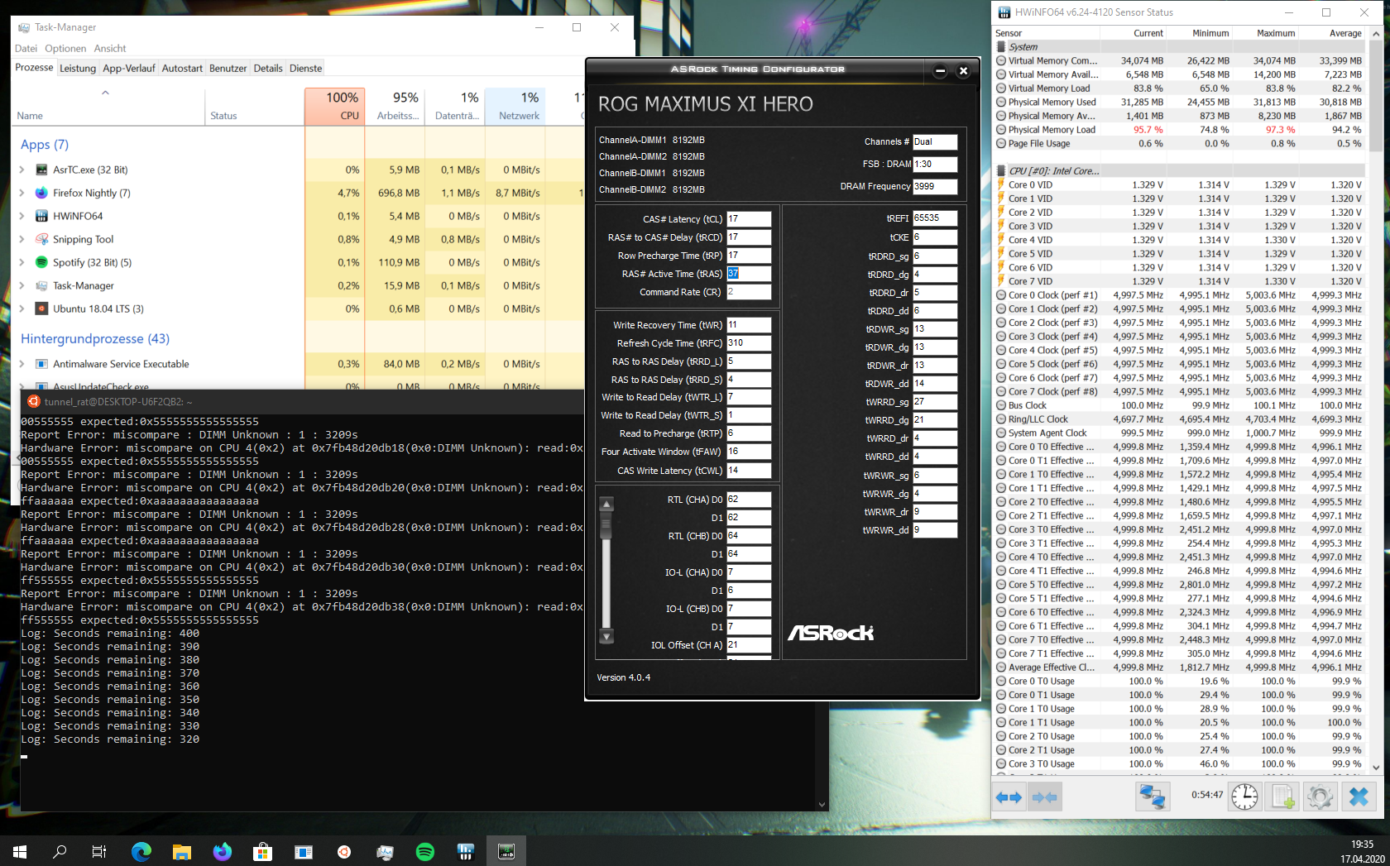
Task: Click the Firefox Nightly icon in Task-Manager list
Action: point(41,193)
